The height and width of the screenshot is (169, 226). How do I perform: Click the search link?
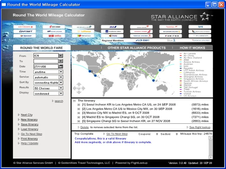[59, 101]
